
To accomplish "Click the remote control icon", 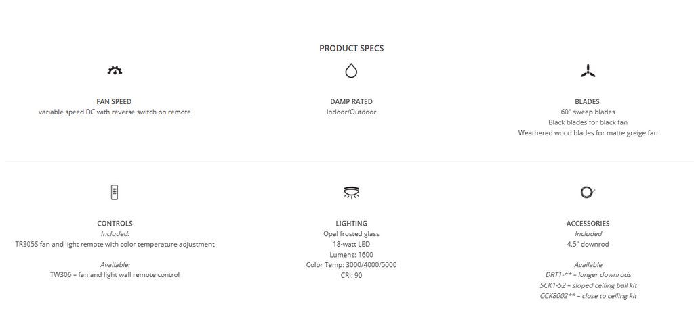I will coord(115,192).
